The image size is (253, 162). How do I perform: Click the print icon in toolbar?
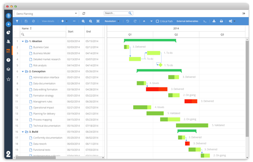221,21
